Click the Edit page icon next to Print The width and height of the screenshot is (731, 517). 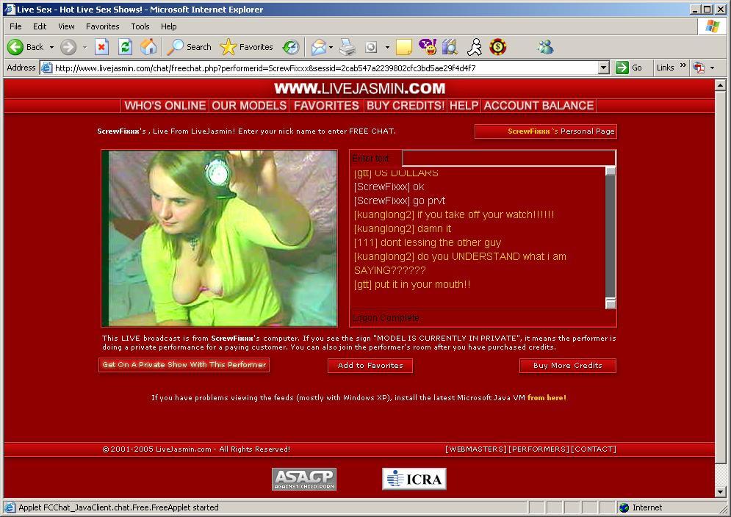[371, 47]
